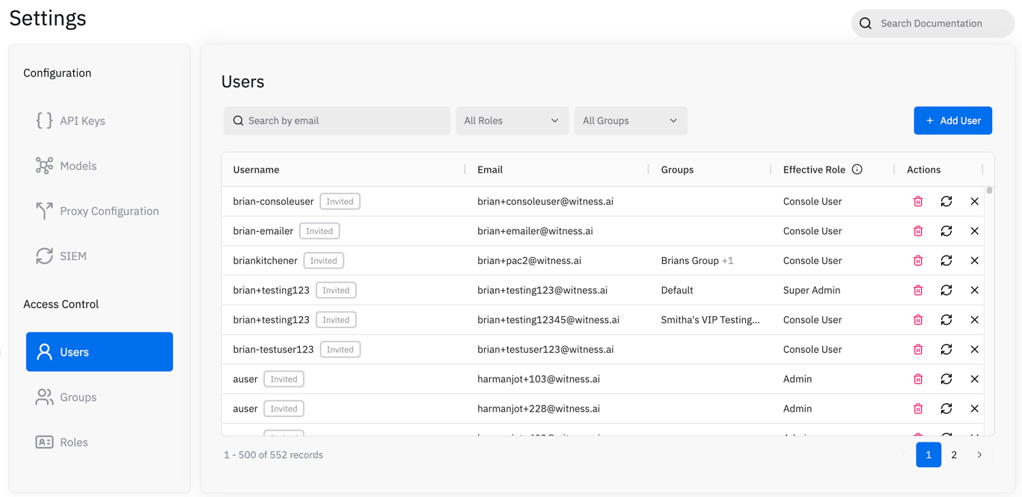1022x497 pixels.
Task: Click the delete icon for brian-consoleuser
Action: coord(918,201)
